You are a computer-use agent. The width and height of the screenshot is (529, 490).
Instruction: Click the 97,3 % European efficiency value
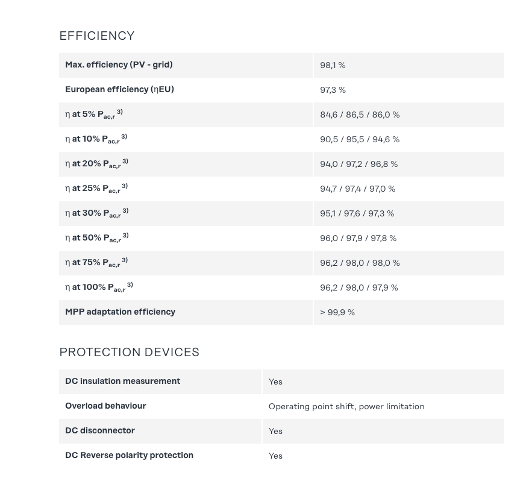tap(333, 90)
